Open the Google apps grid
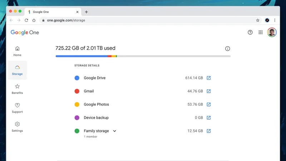 261,32
